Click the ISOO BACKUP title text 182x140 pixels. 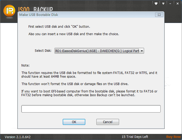pyautogui.click(x=36, y=9)
